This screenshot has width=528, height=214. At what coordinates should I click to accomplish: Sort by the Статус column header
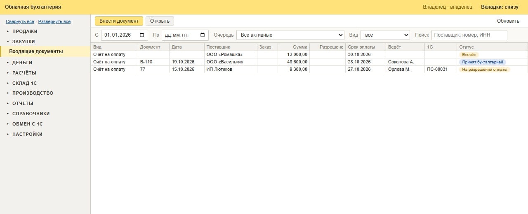(493, 47)
